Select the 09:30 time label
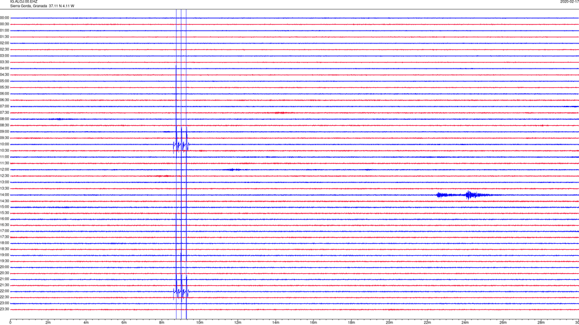Screen dimensions: 579x325 click(4, 138)
